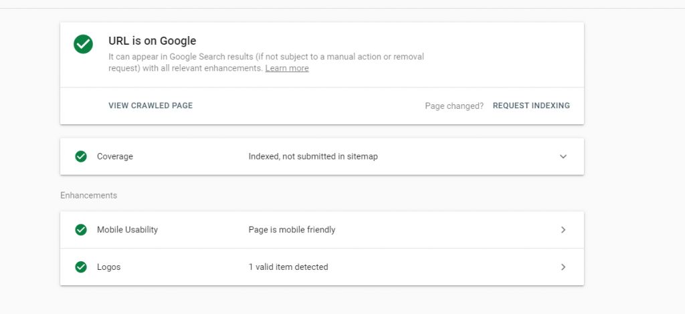The image size is (685, 314).
Task: Open the Learn more link
Action: click(287, 68)
